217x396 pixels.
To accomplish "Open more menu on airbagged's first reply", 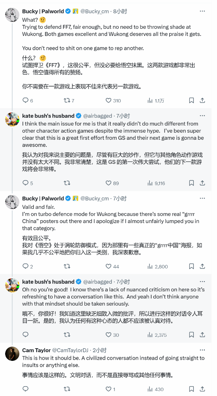I will [x=202, y=116].
